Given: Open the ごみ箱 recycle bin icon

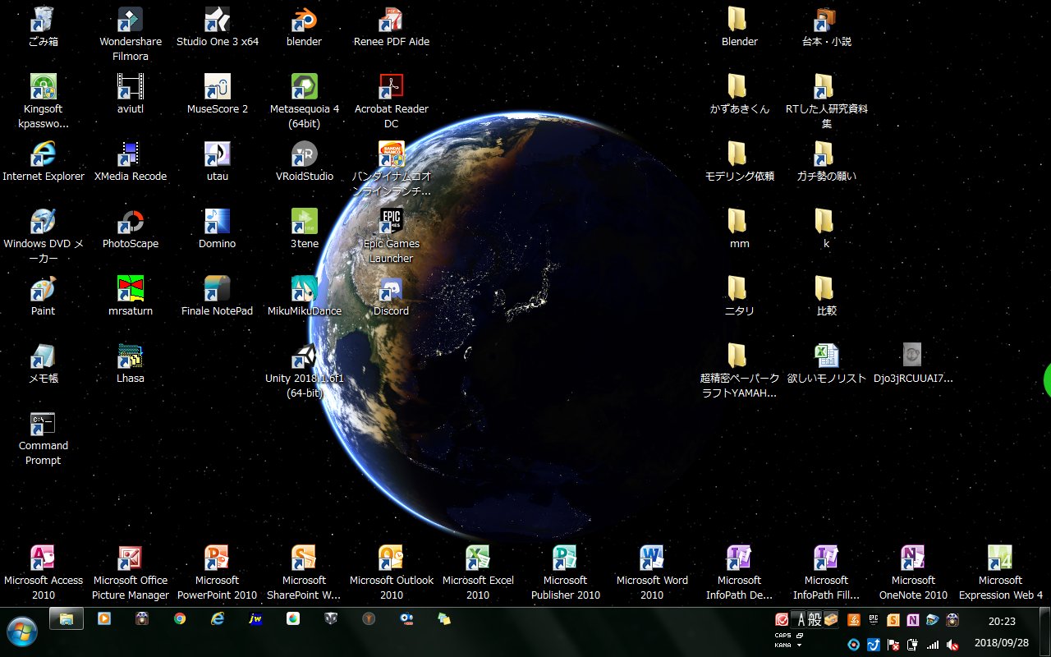Looking at the screenshot, I should point(43,26).
